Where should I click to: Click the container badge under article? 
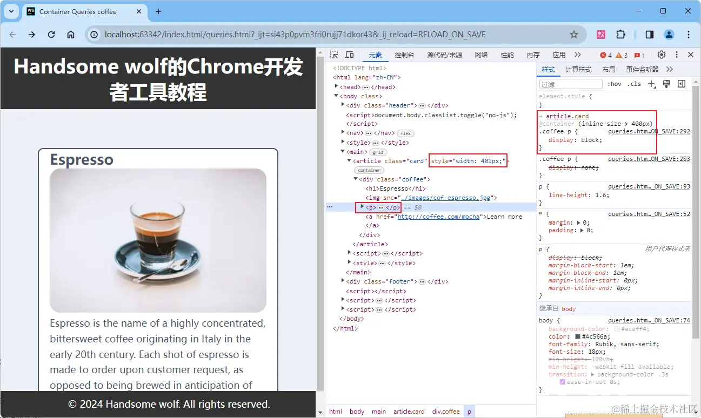pyautogui.click(x=370, y=170)
